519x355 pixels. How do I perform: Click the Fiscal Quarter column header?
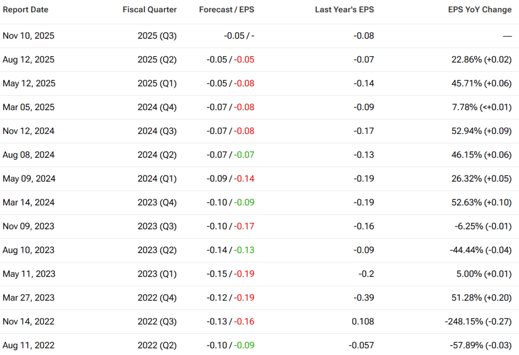150,10
